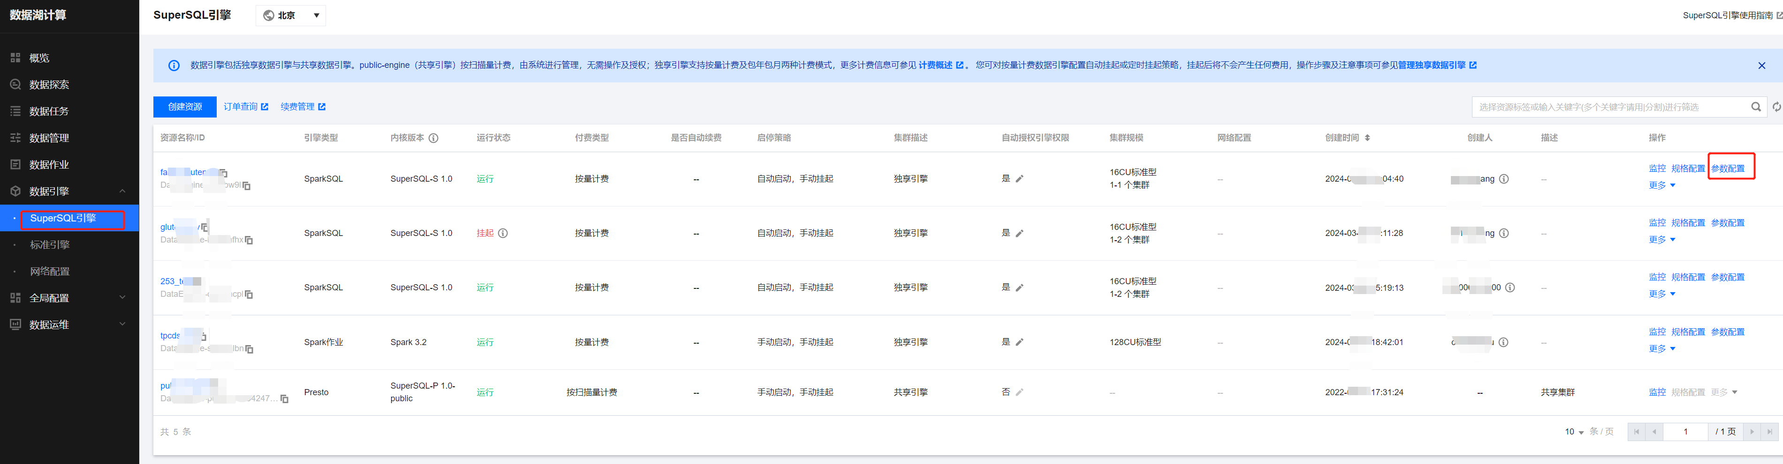
Task: Select 标准引擎 submenu item
Action: click(x=50, y=245)
